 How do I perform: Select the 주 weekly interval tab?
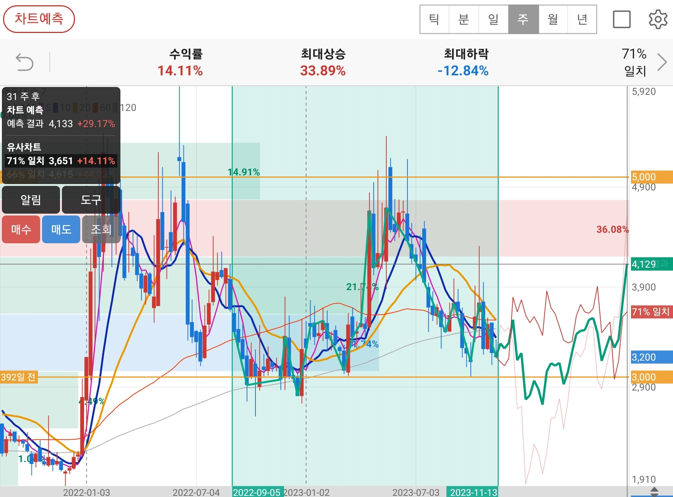click(x=523, y=19)
